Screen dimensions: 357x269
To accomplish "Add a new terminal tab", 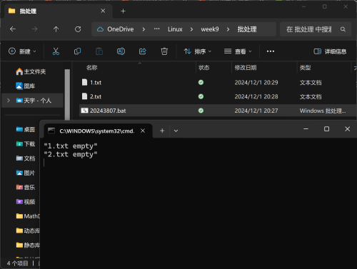I will tap(162, 131).
